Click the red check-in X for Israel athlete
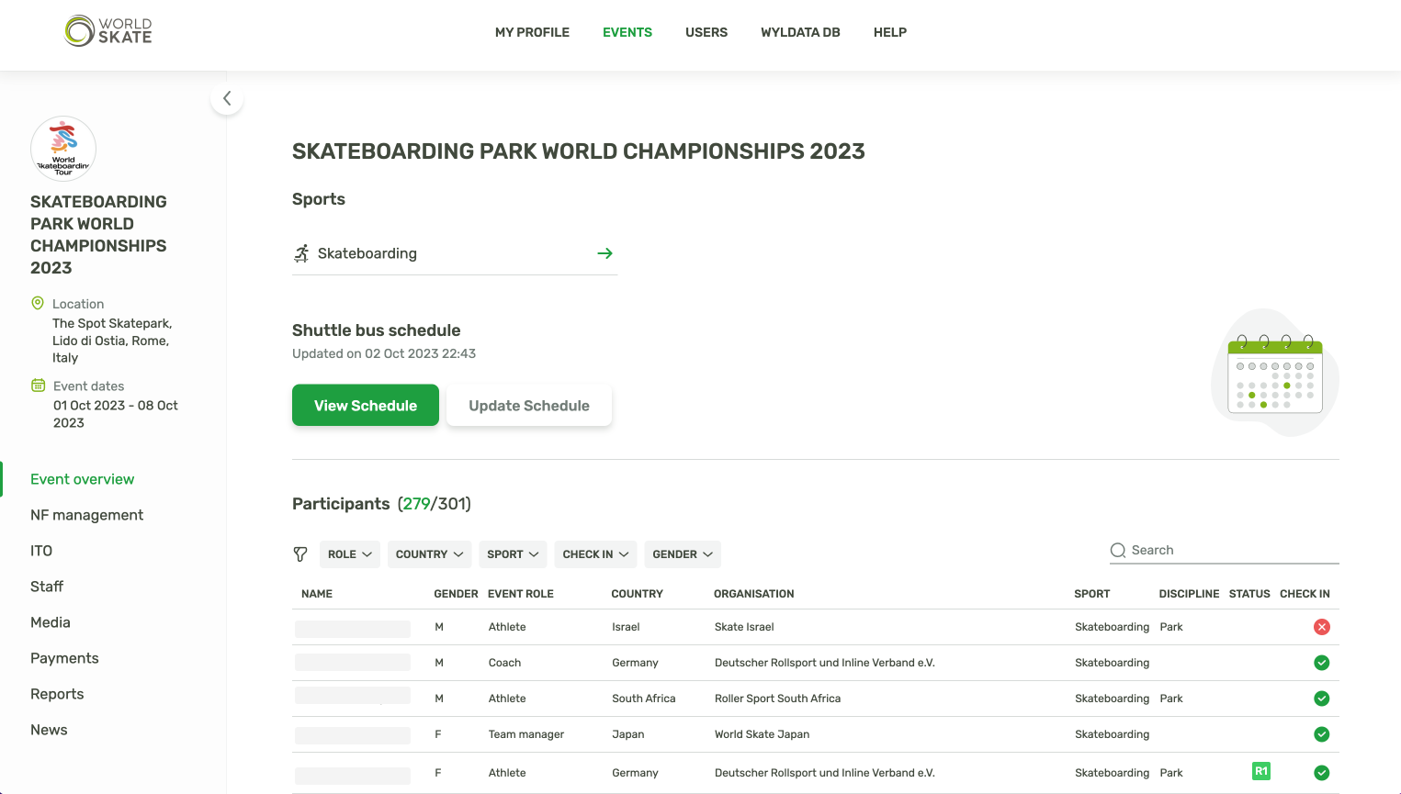1401x794 pixels. (1321, 627)
